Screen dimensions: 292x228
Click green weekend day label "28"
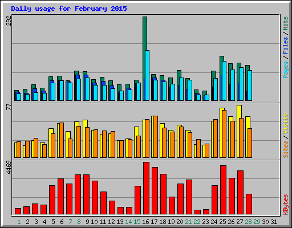pyautogui.click(x=248, y=222)
